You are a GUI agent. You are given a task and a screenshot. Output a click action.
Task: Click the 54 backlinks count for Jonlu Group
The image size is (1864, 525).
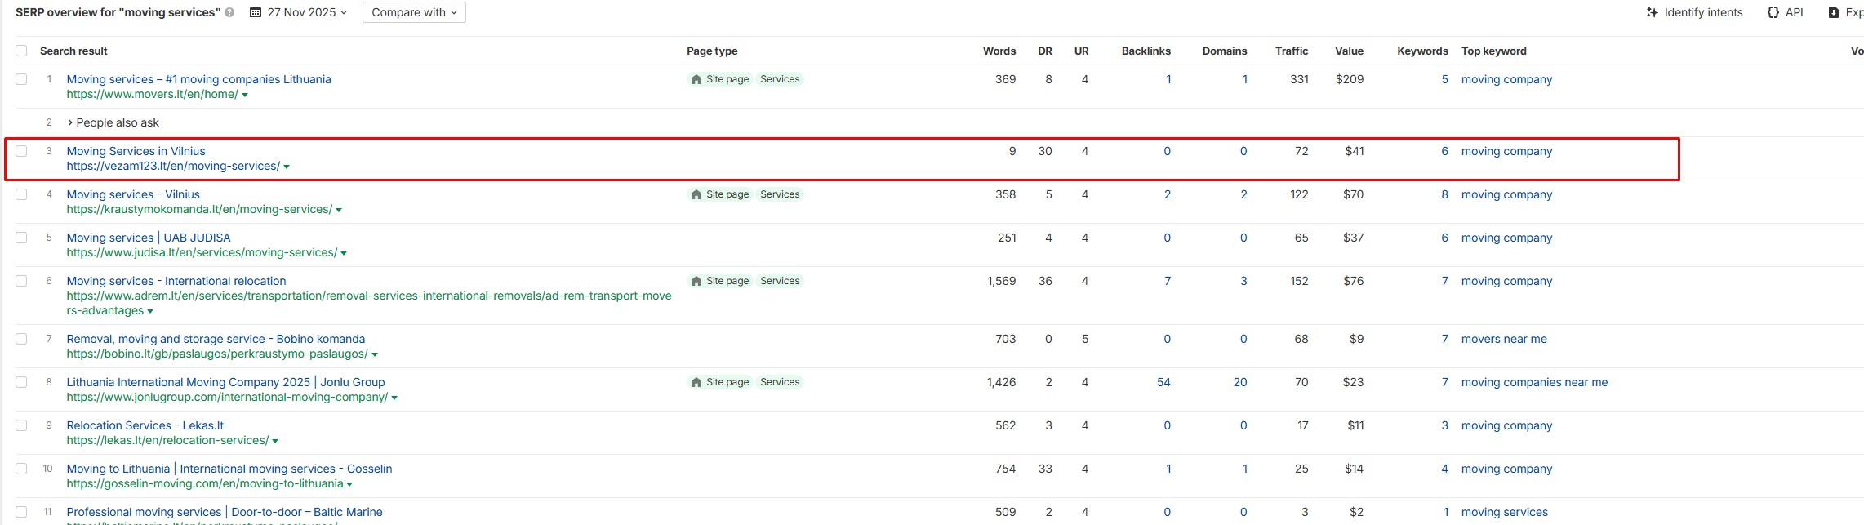click(x=1163, y=382)
